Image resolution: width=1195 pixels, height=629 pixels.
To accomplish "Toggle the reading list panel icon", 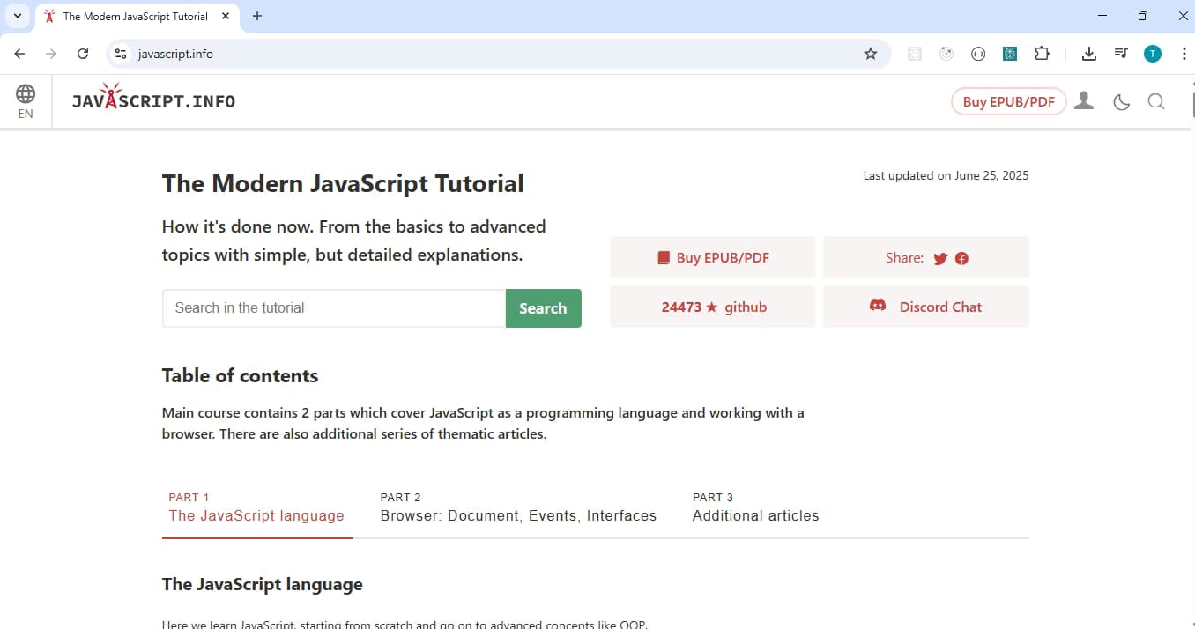I will pos(1120,54).
